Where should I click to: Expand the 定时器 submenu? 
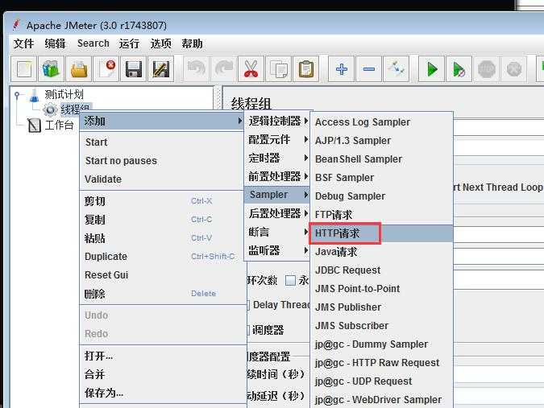pos(277,158)
